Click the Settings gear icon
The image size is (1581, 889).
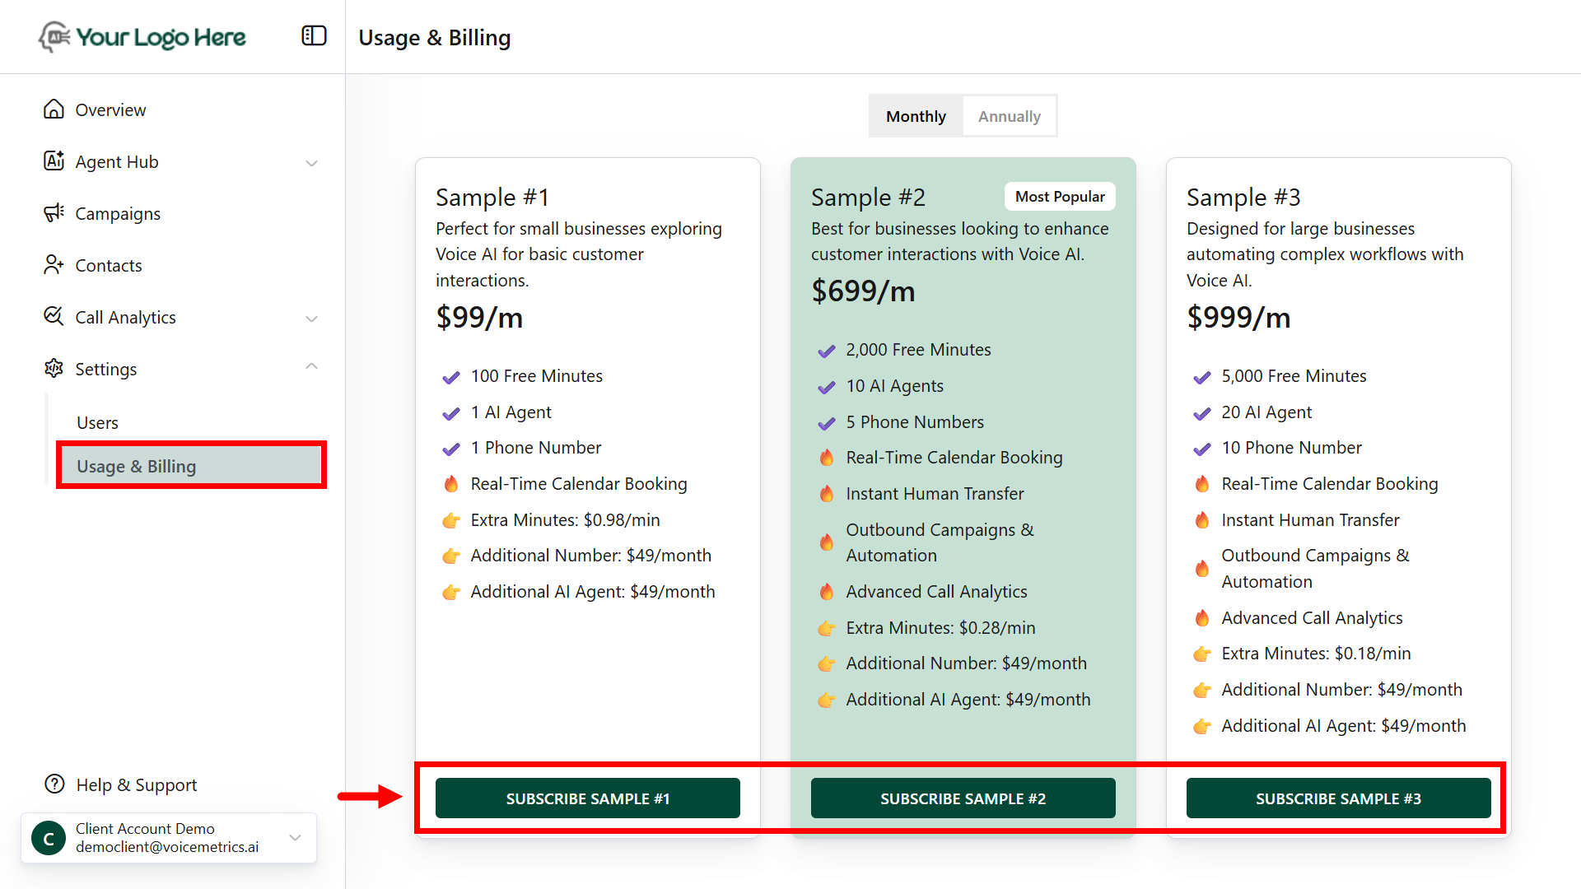pyautogui.click(x=54, y=369)
